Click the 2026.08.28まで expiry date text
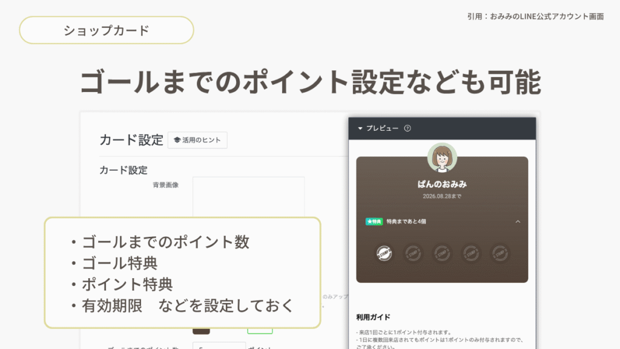The image size is (620, 349). pyautogui.click(x=442, y=196)
